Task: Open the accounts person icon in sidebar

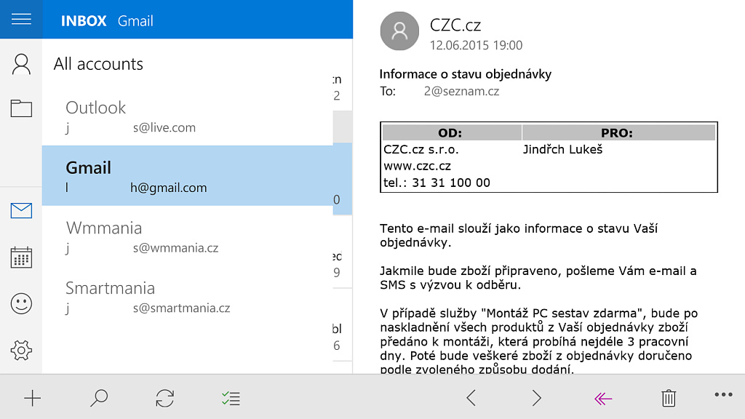Action: click(x=21, y=64)
